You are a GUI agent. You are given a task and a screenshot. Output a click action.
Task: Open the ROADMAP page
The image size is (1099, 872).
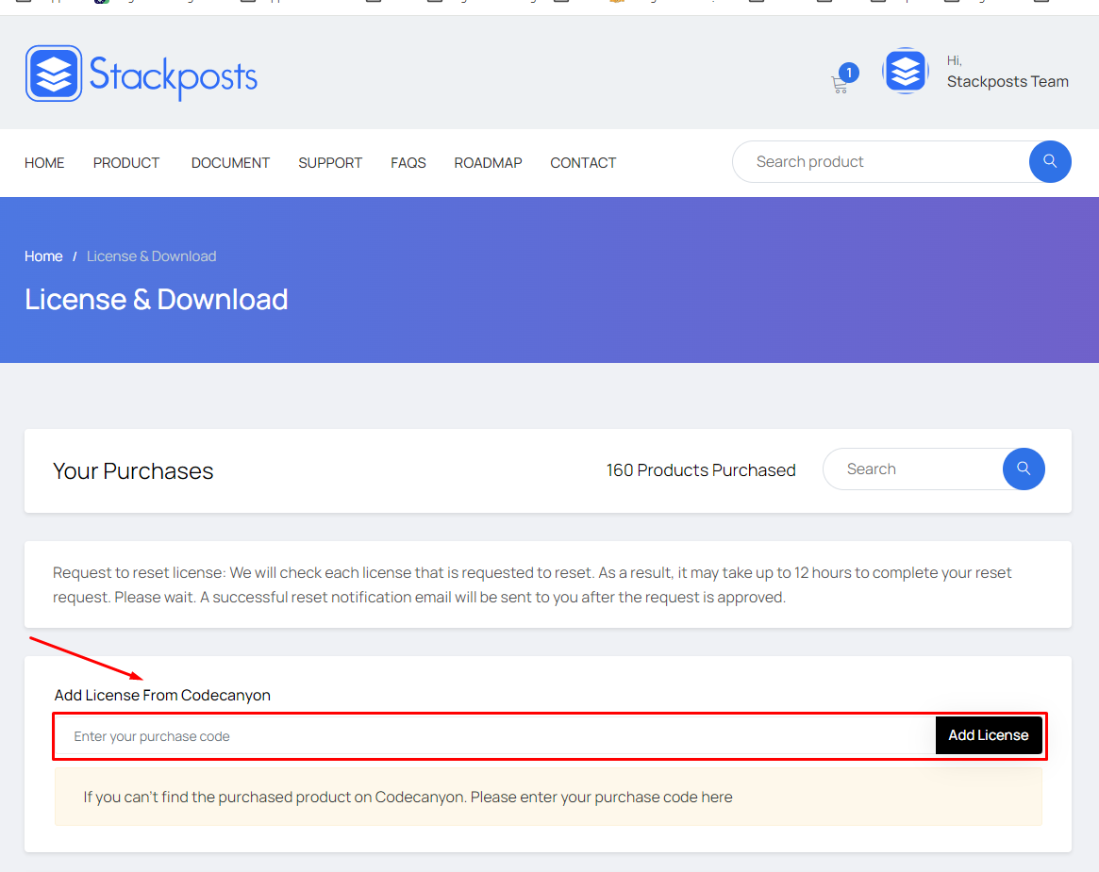pos(488,163)
